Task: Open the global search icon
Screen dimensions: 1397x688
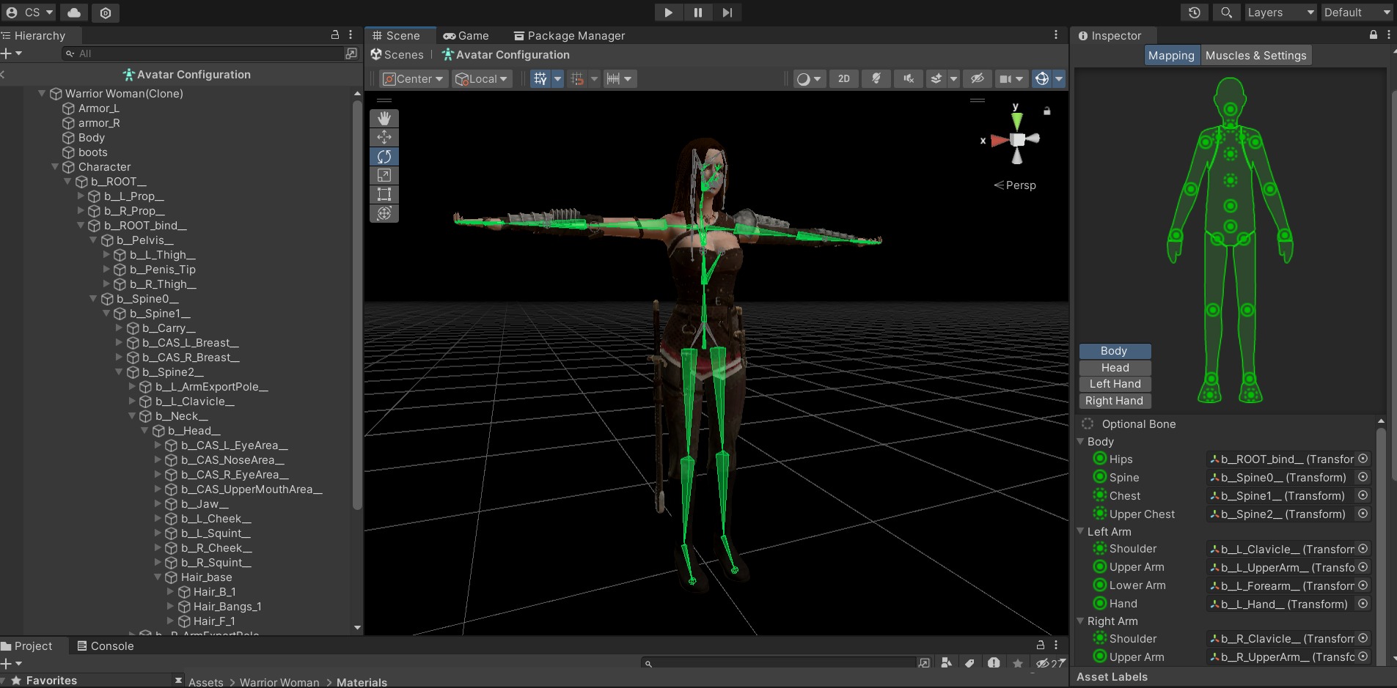Action: [1226, 12]
